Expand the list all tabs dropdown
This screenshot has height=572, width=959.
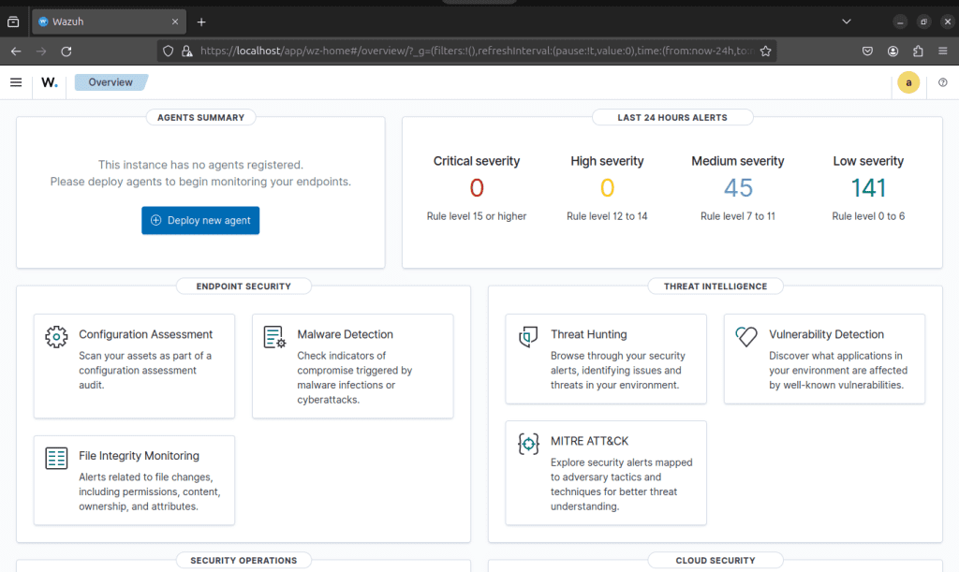(x=847, y=22)
